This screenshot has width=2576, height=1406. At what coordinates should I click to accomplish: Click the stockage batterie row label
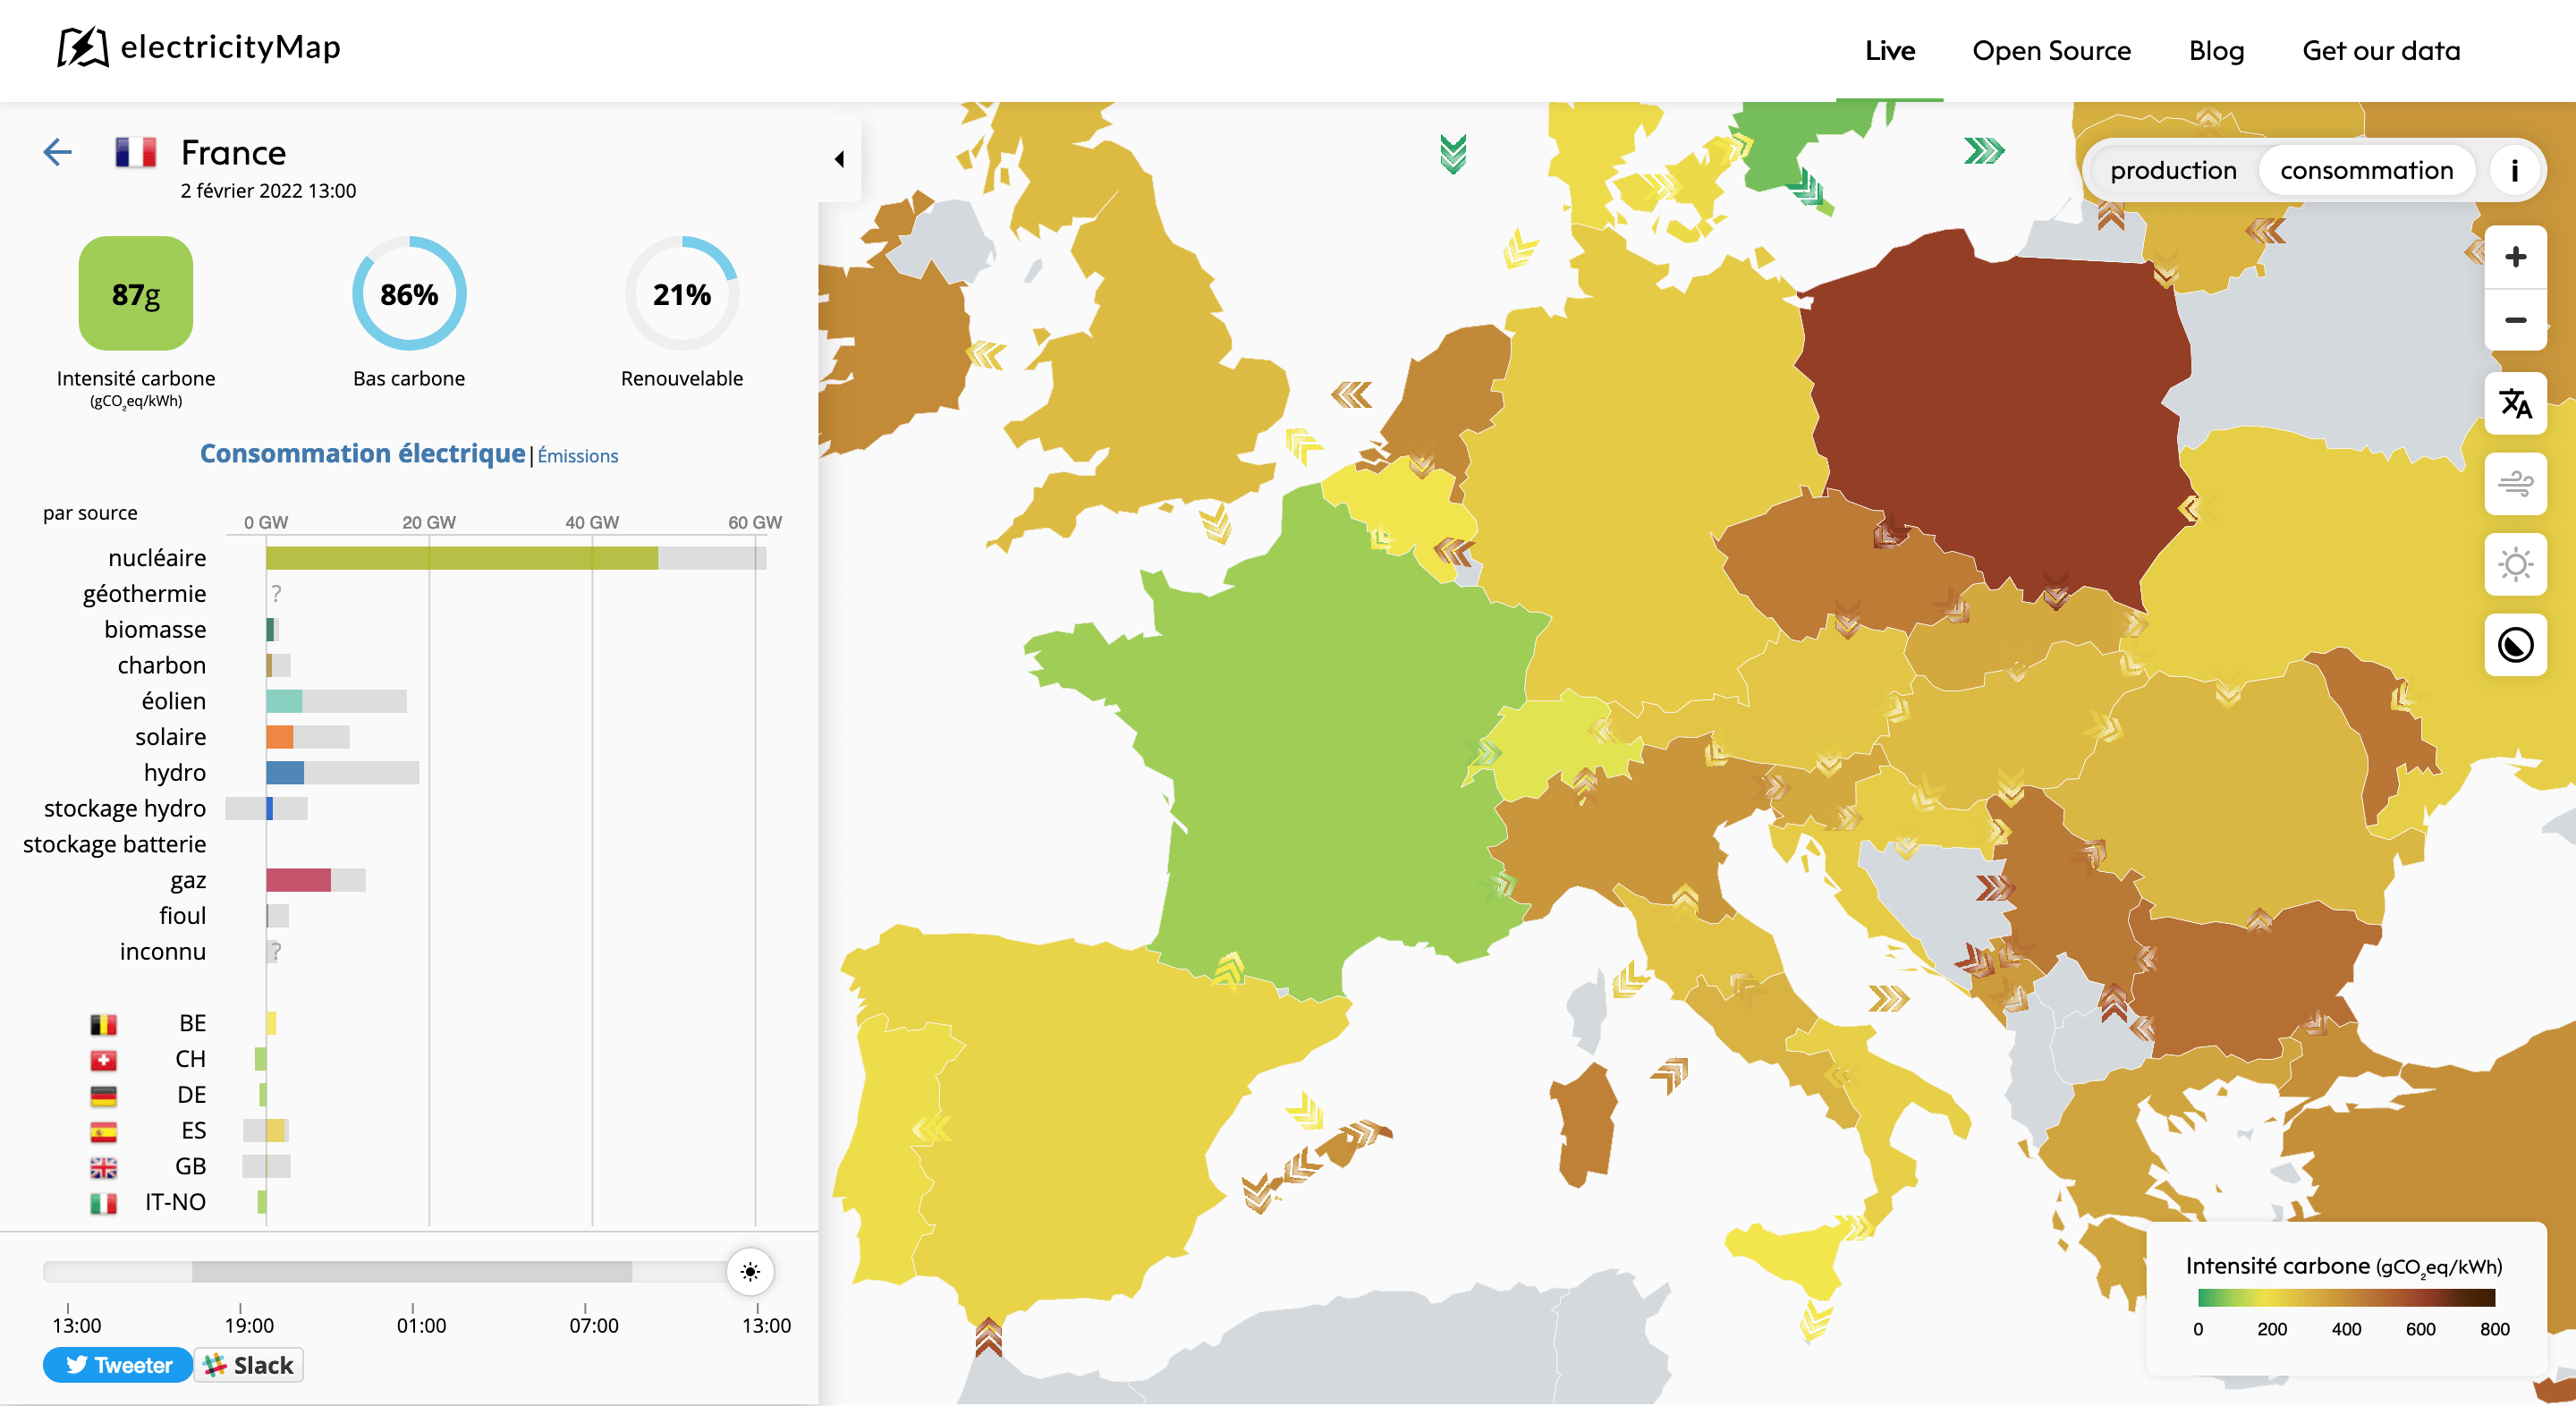(x=114, y=844)
